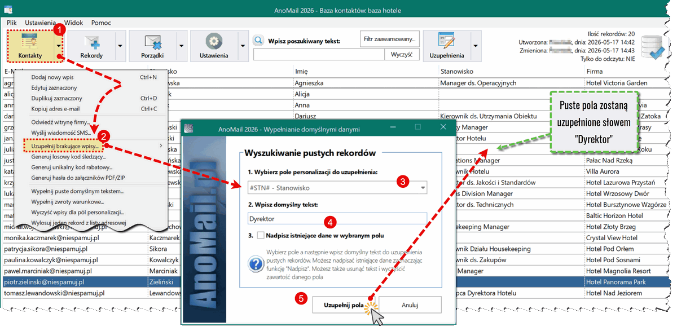
Task: Click the Anuluj button
Action: [410, 304]
